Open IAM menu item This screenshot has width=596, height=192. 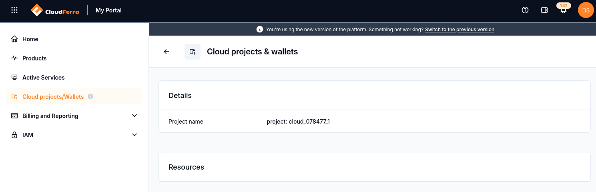(74, 135)
